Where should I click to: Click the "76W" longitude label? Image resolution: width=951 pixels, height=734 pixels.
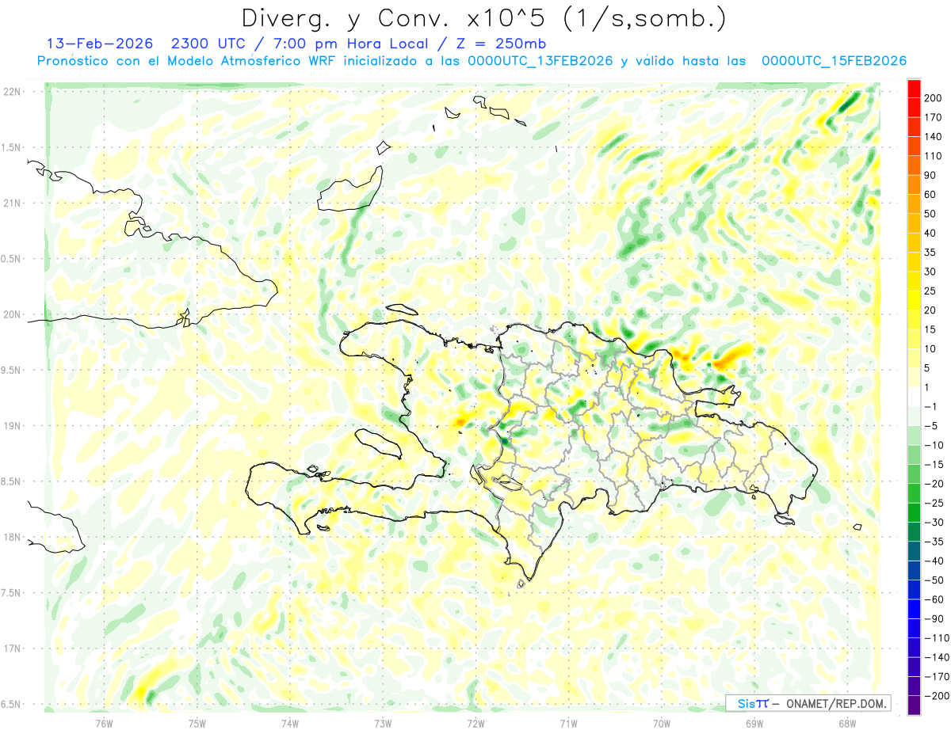pos(104,722)
